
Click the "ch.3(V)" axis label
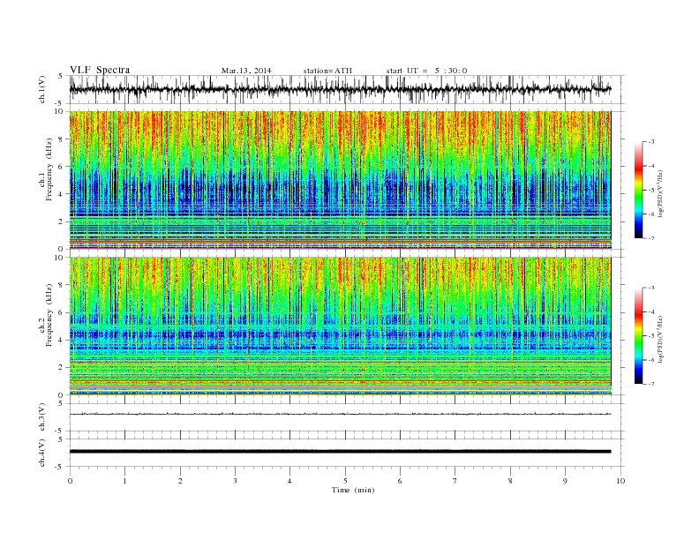42,417
